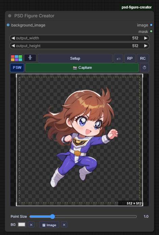Screen dimensions: 159x235
Task: Open the colored grid palette icon
Action: click(x=16, y=58)
